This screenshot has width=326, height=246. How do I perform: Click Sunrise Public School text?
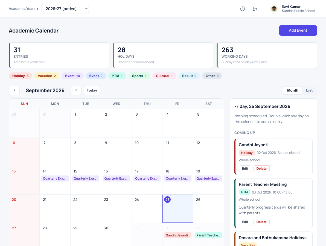pyautogui.click(x=298, y=11)
